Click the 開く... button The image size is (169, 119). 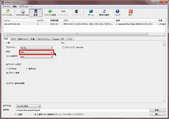click(157, 114)
